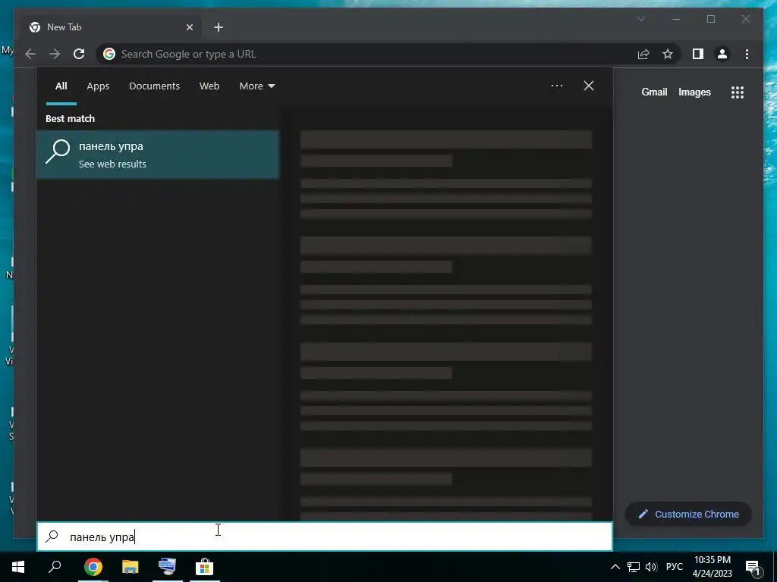
Task: Reload the page in Chrome
Action: tap(79, 54)
